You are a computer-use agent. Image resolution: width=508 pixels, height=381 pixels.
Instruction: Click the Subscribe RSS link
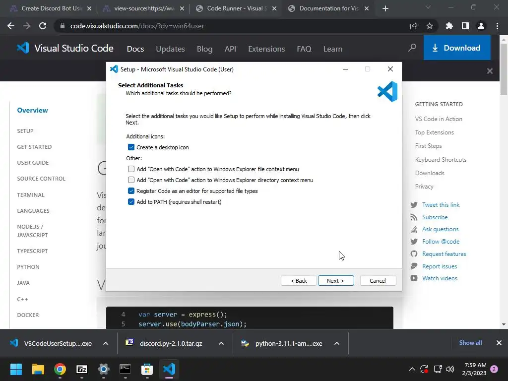click(435, 217)
